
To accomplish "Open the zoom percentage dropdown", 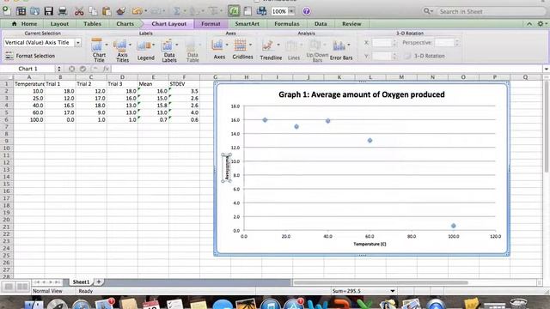I will point(291,11).
